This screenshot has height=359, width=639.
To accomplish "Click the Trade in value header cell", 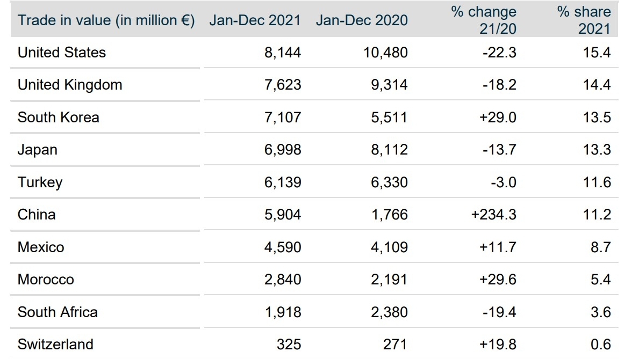I will point(106,20).
